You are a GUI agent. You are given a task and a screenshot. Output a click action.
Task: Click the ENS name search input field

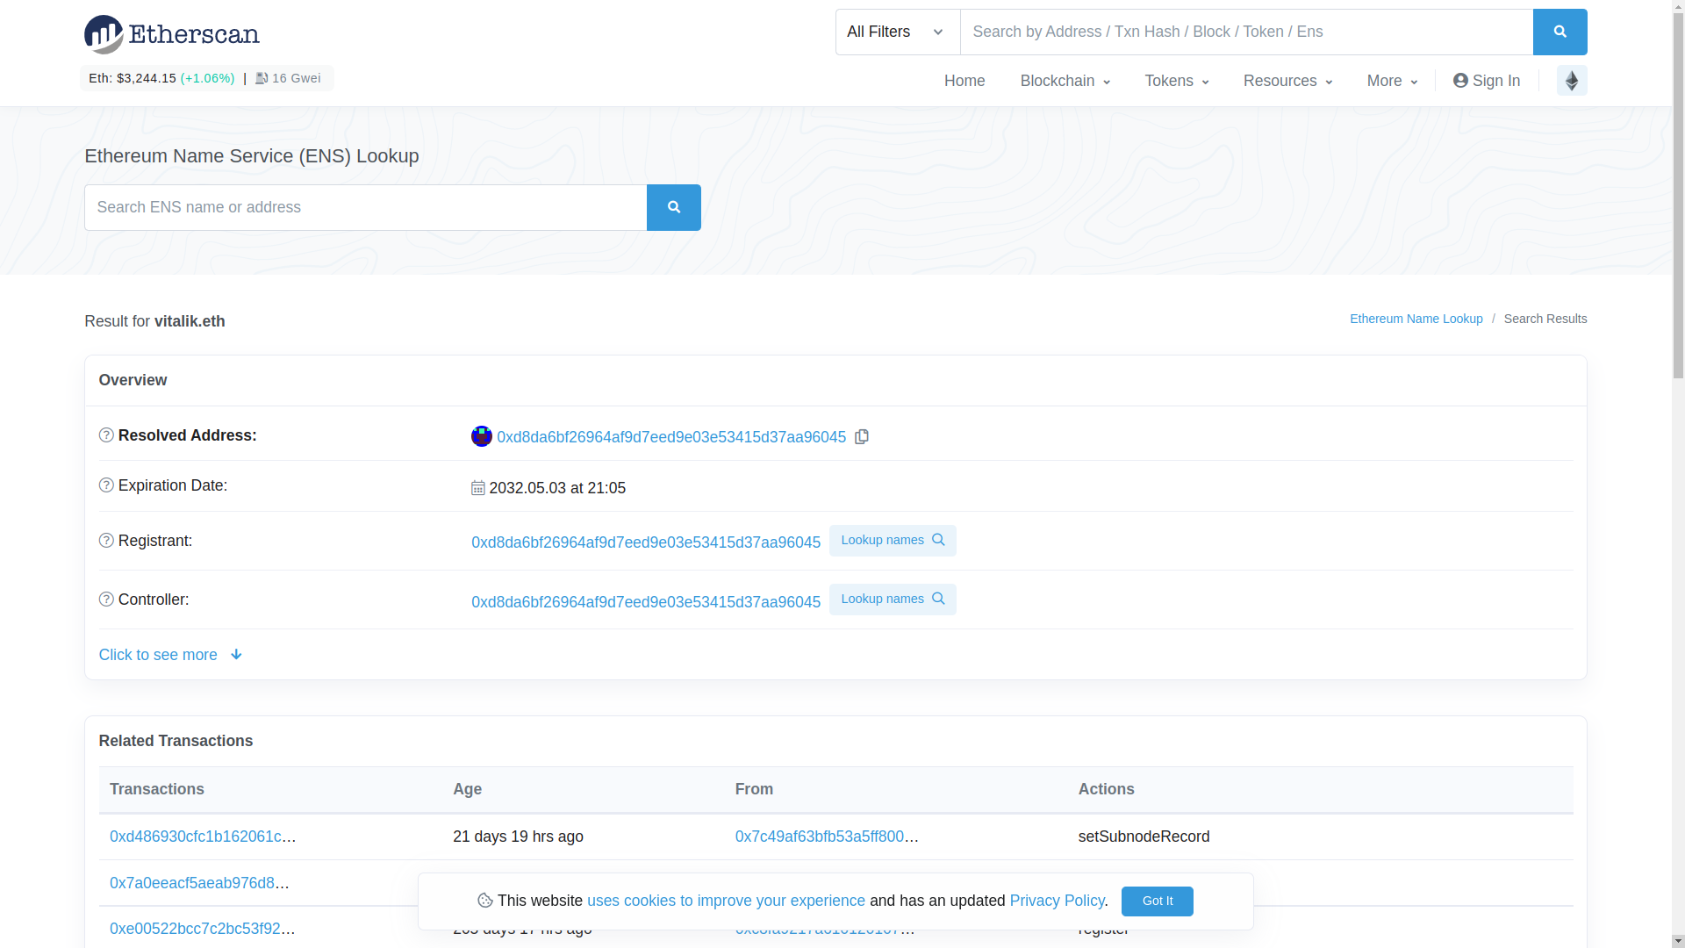[x=366, y=207]
